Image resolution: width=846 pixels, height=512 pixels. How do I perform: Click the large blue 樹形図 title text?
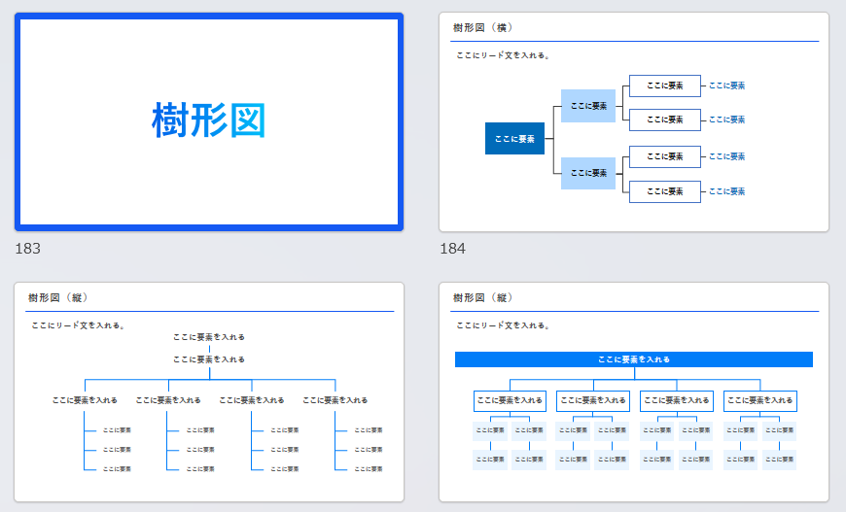pos(209,121)
